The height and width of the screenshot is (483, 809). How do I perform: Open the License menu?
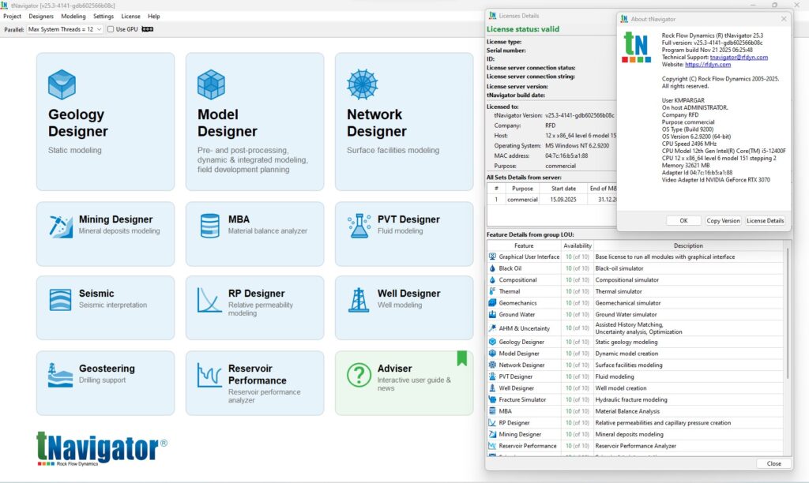click(130, 16)
